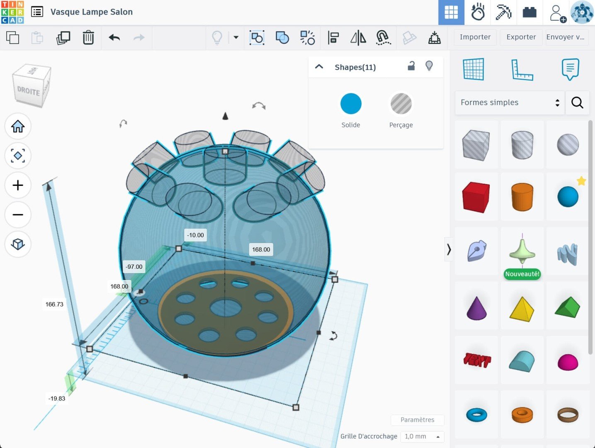Open the Paramètres grid settings

(418, 420)
